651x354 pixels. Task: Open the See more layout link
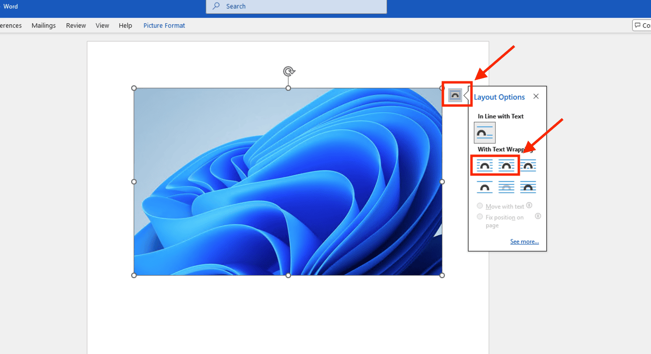tap(524, 242)
